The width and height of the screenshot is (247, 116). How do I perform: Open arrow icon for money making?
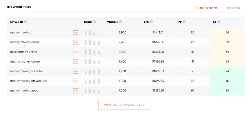(x=75, y=33)
